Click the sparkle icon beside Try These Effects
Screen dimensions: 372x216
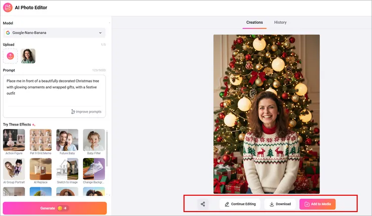coord(34,125)
